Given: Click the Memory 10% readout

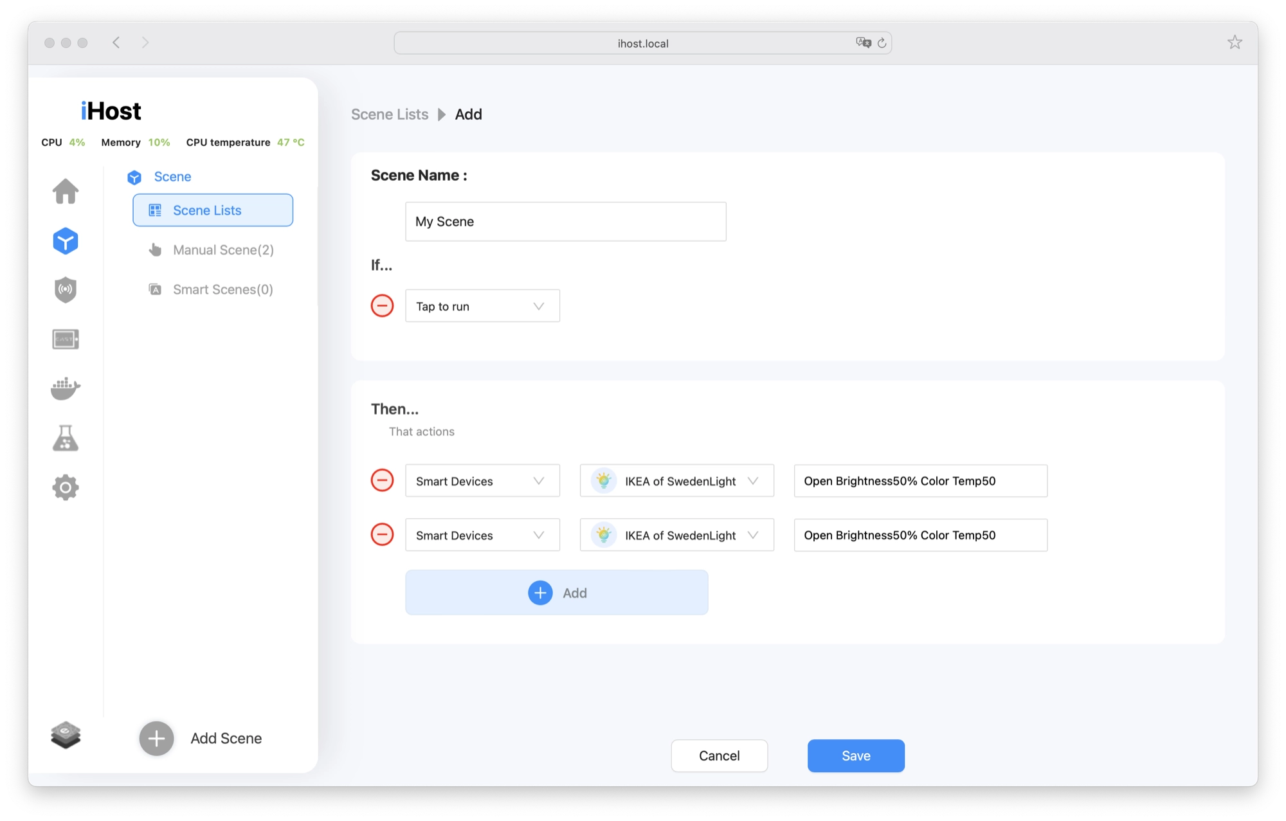Looking at the screenshot, I should pyautogui.click(x=135, y=142).
